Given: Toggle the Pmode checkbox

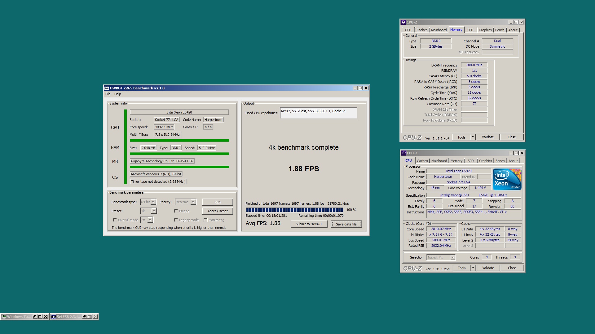Looking at the screenshot, I should [x=176, y=211].
